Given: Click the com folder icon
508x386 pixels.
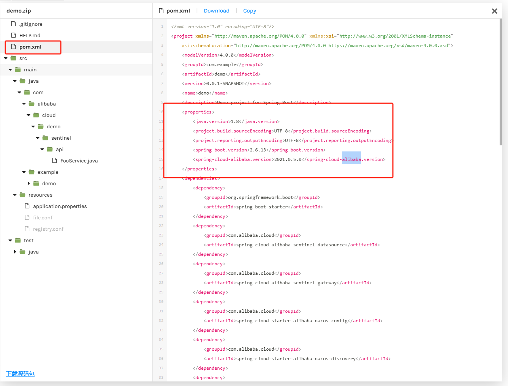Looking at the screenshot, I should pyautogui.click(x=27, y=92).
